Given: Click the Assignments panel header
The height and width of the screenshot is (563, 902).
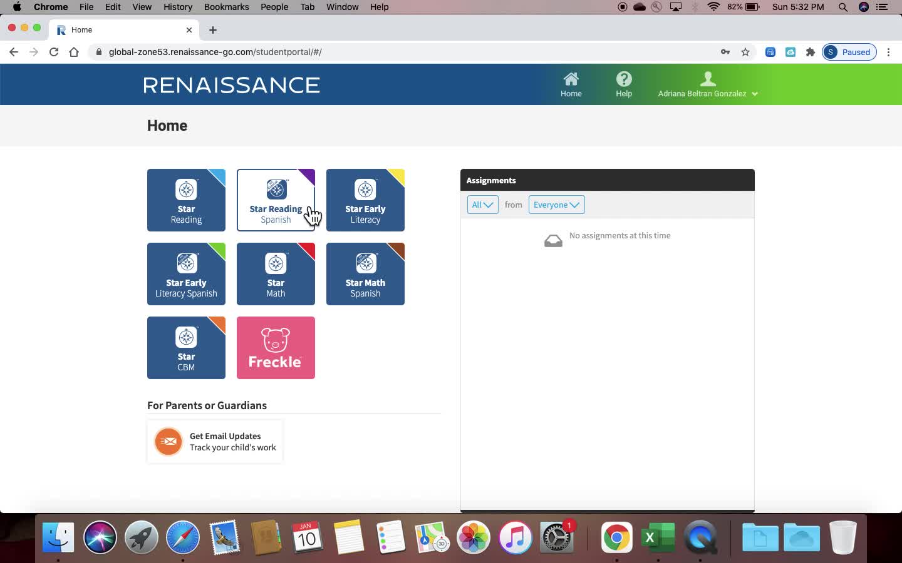Looking at the screenshot, I should click(608, 180).
